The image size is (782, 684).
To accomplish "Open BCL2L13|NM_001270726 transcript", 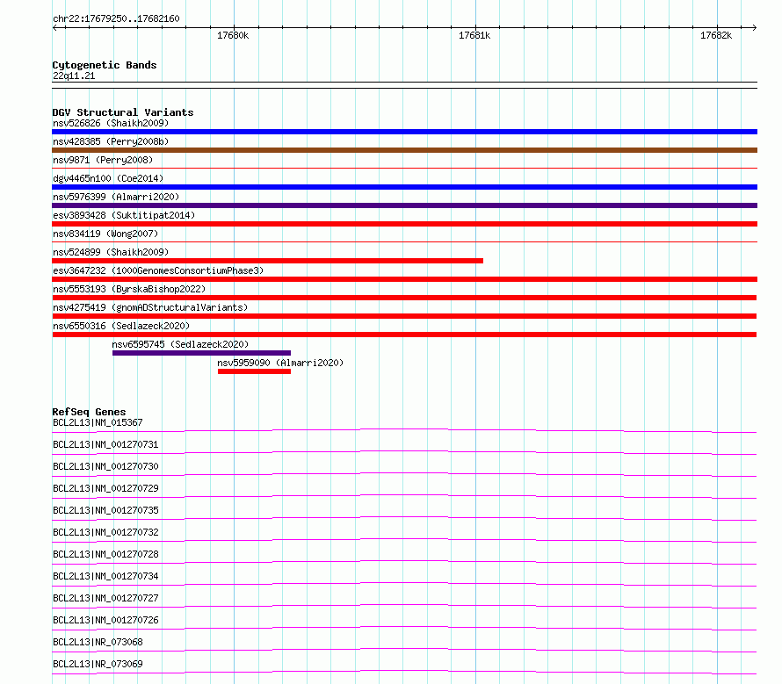I will click(105, 620).
